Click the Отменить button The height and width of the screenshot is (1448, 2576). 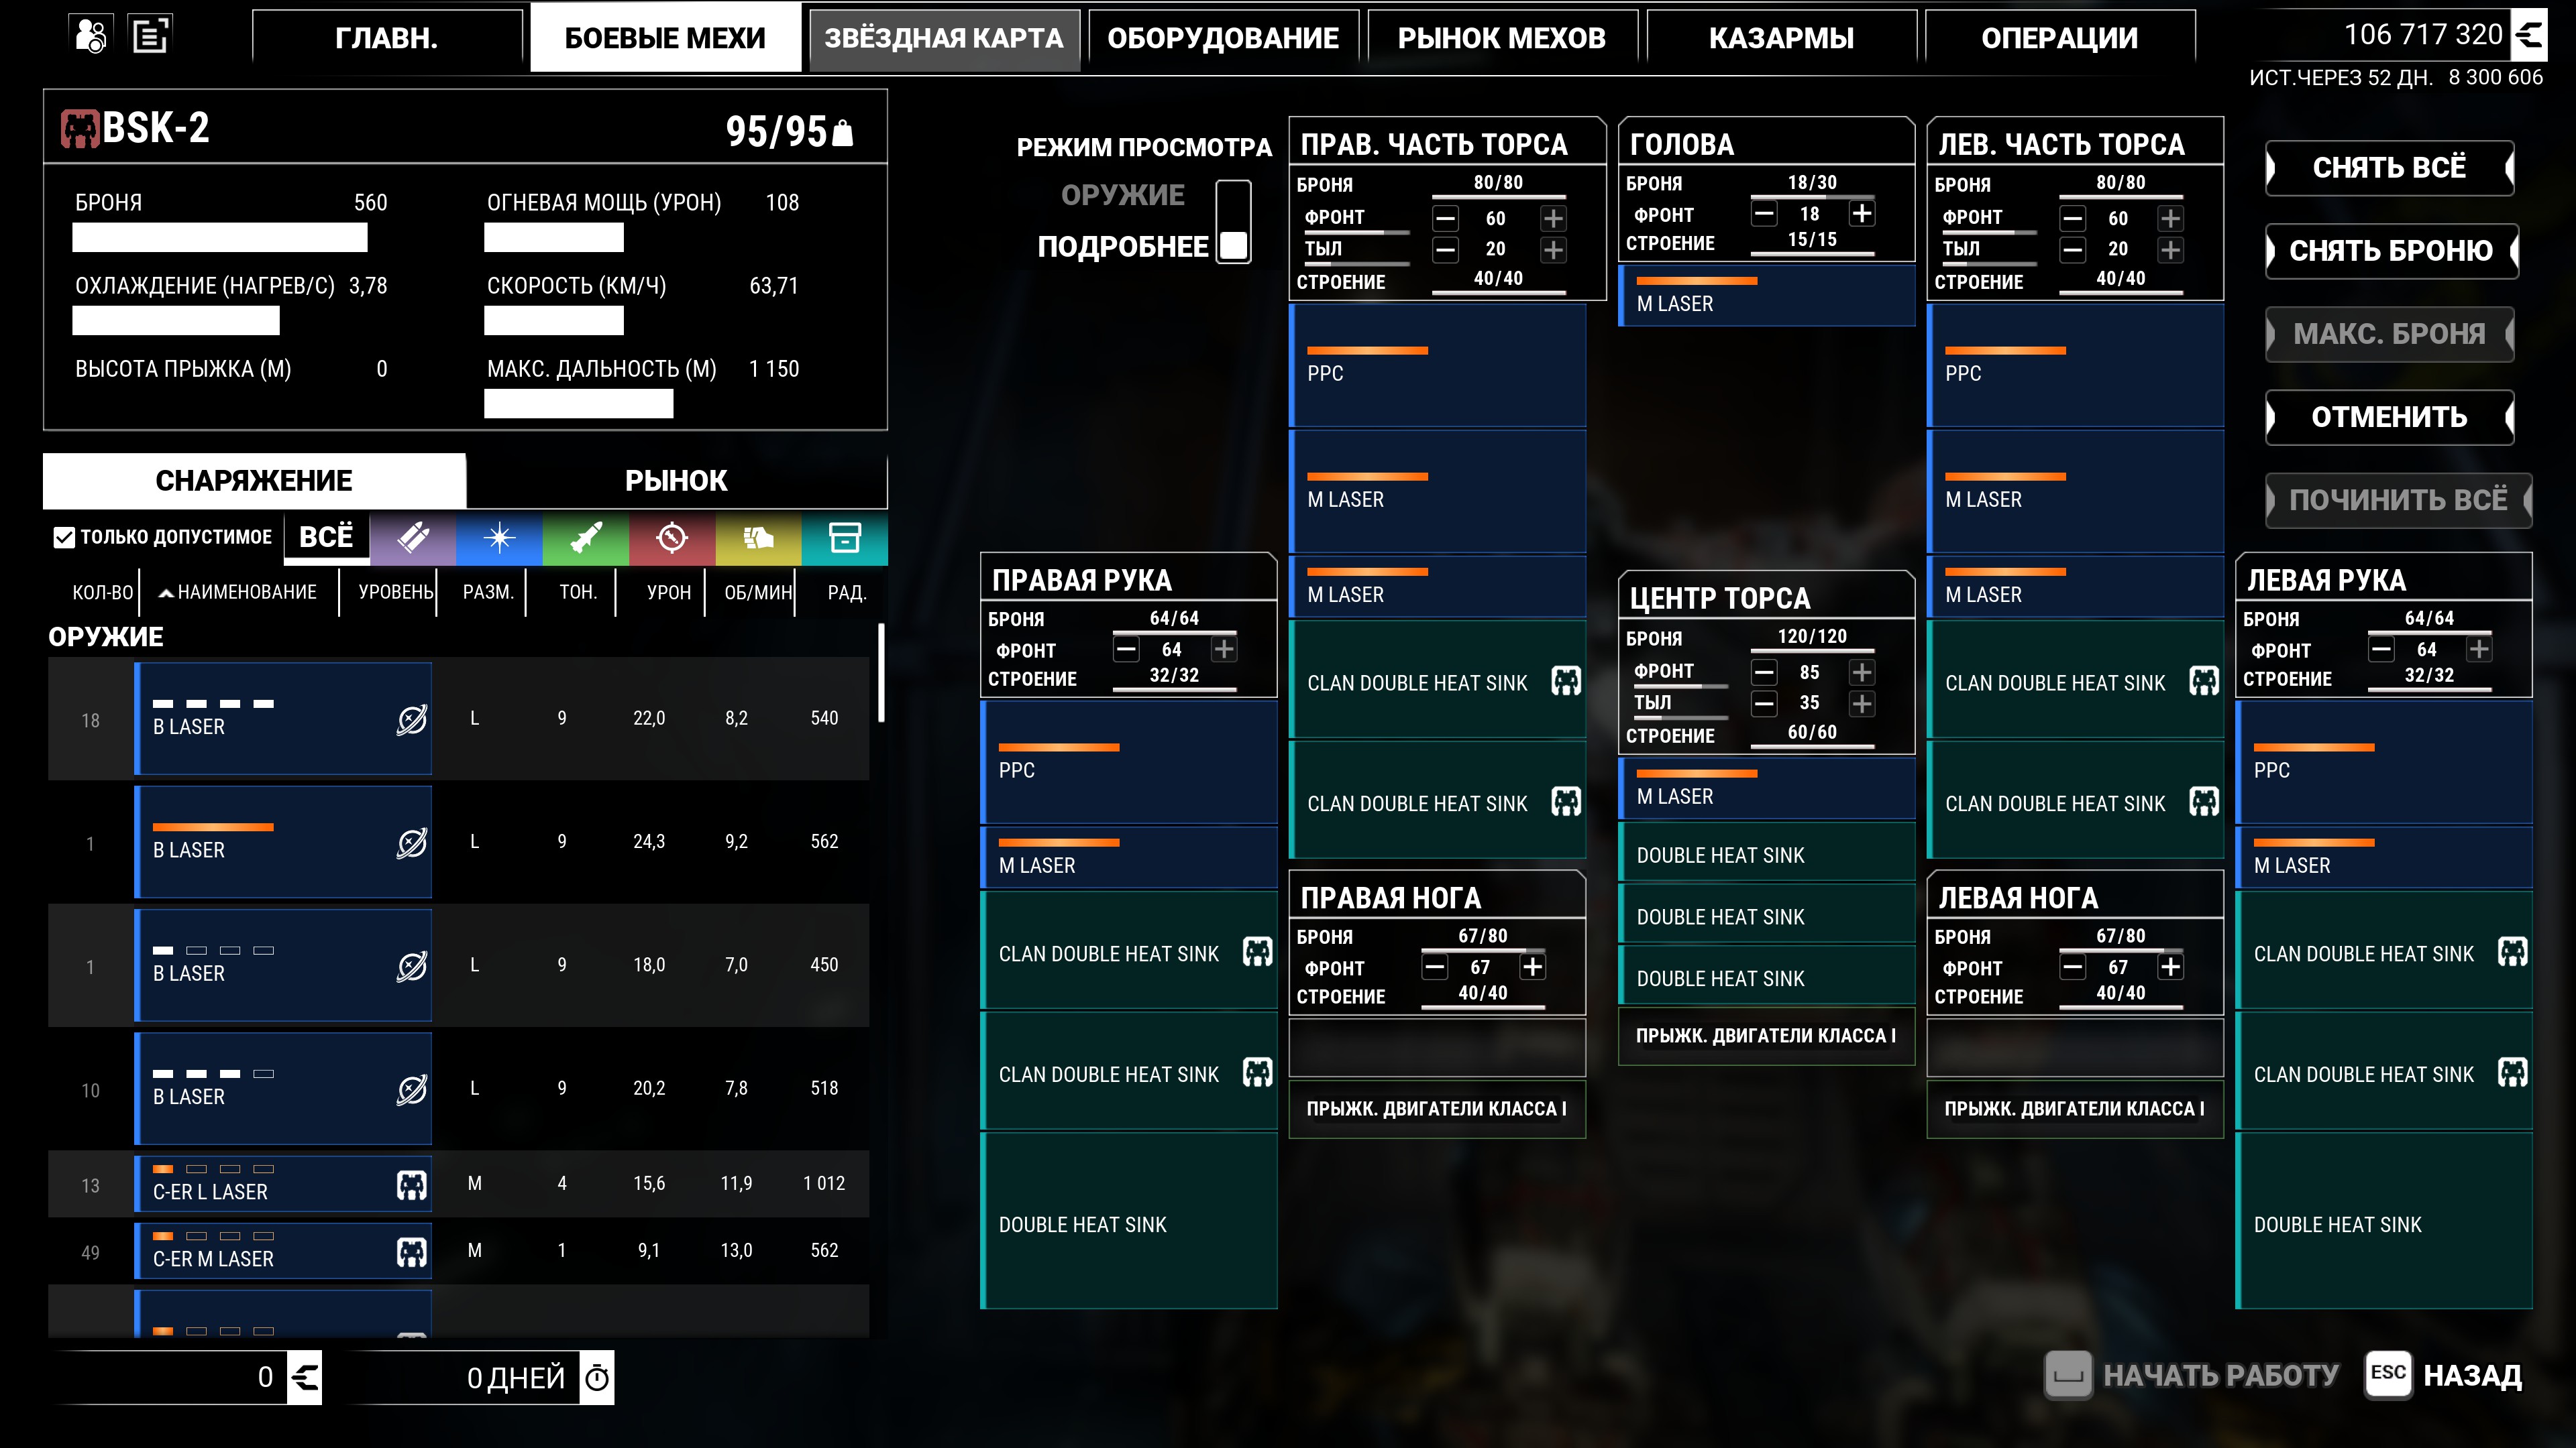(x=2389, y=417)
